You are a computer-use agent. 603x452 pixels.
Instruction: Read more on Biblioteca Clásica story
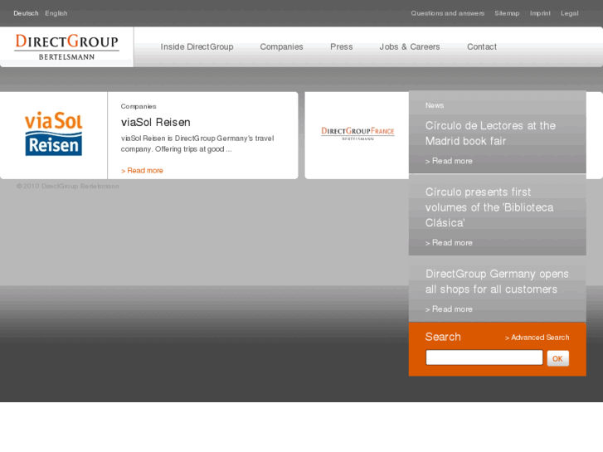(x=449, y=243)
